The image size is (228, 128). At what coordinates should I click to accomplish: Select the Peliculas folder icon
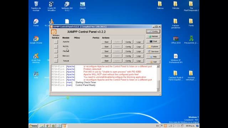(x=176, y=5)
